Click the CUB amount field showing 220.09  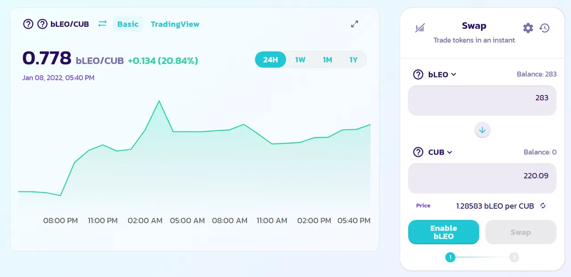click(x=482, y=178)
